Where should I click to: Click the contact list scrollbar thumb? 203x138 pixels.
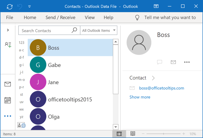click(116, 69)
